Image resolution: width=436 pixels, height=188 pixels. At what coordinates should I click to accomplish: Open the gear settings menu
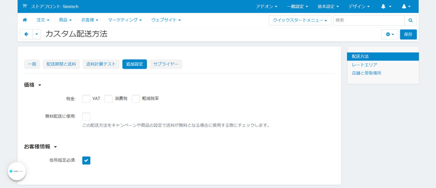tap(390, 34)
